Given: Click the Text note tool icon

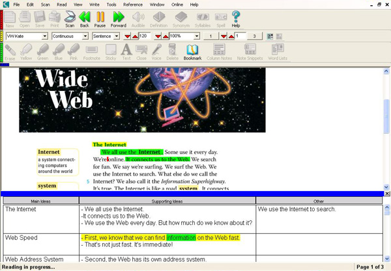Looking at the screenshot, I should tap(126, 51).
